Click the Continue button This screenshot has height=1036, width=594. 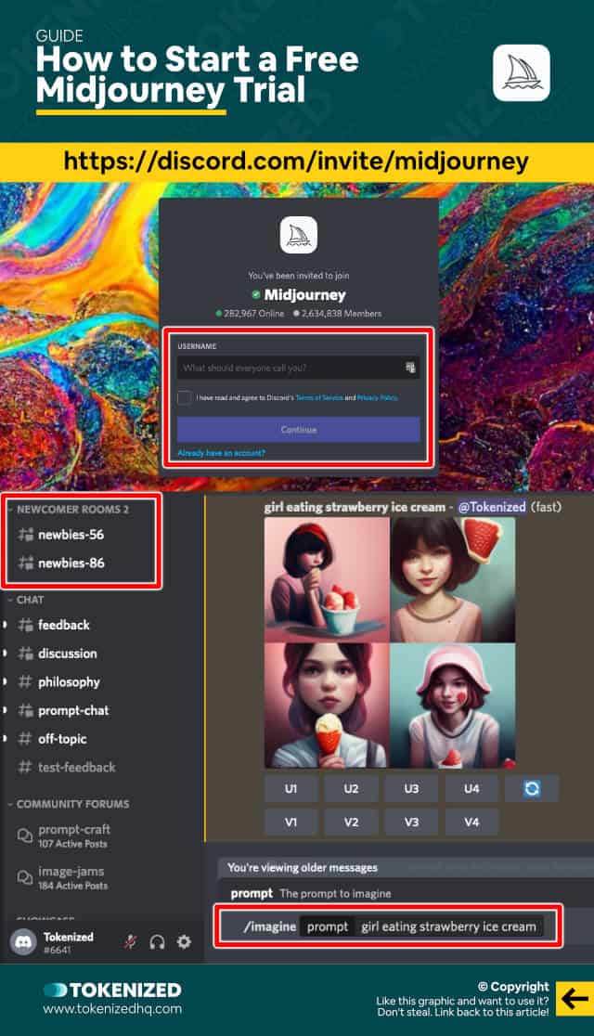298,430
